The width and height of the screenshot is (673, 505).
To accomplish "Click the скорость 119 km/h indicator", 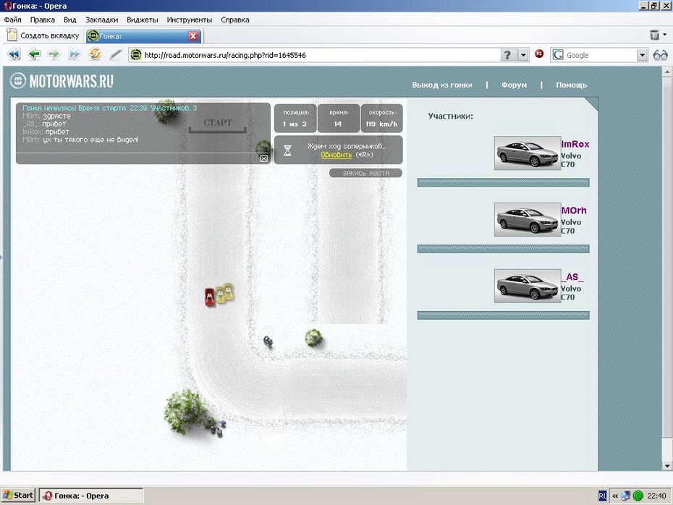I will point(381,119).
